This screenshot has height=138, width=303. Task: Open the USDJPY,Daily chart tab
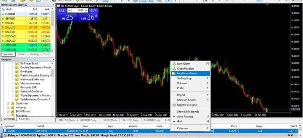point(109,120)
